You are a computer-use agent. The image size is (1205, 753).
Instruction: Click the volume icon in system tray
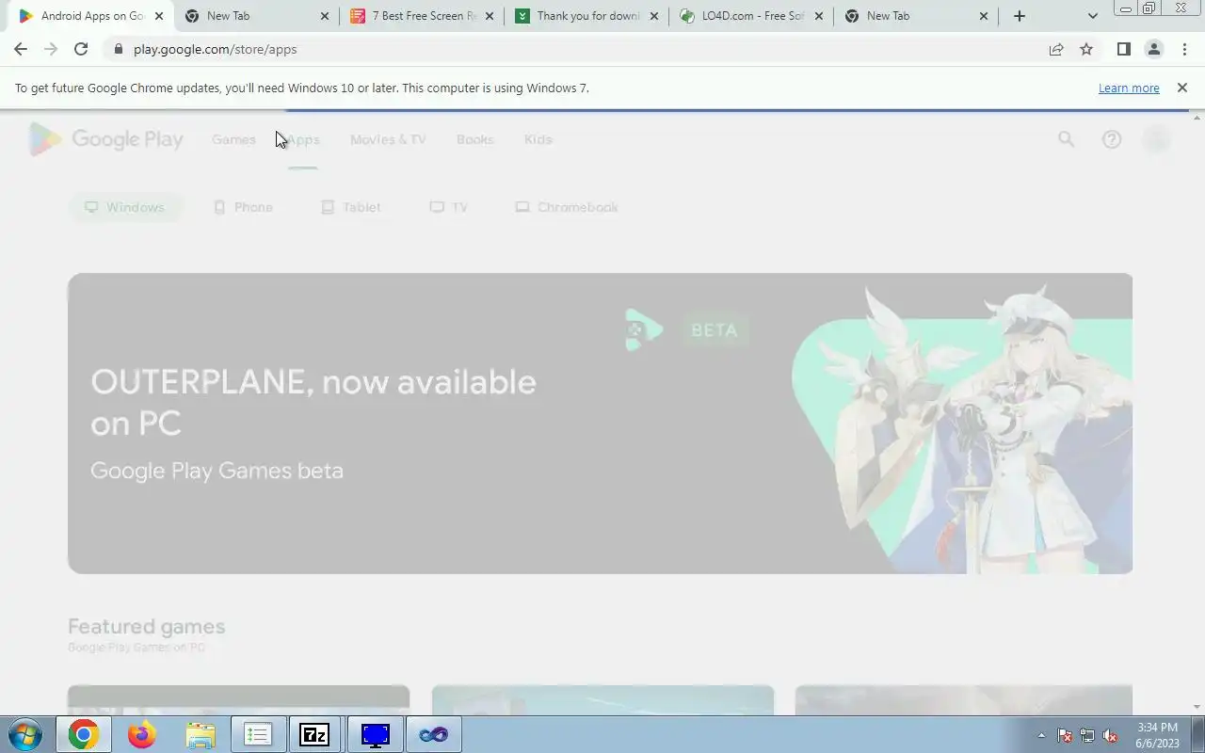point(1110,735)
